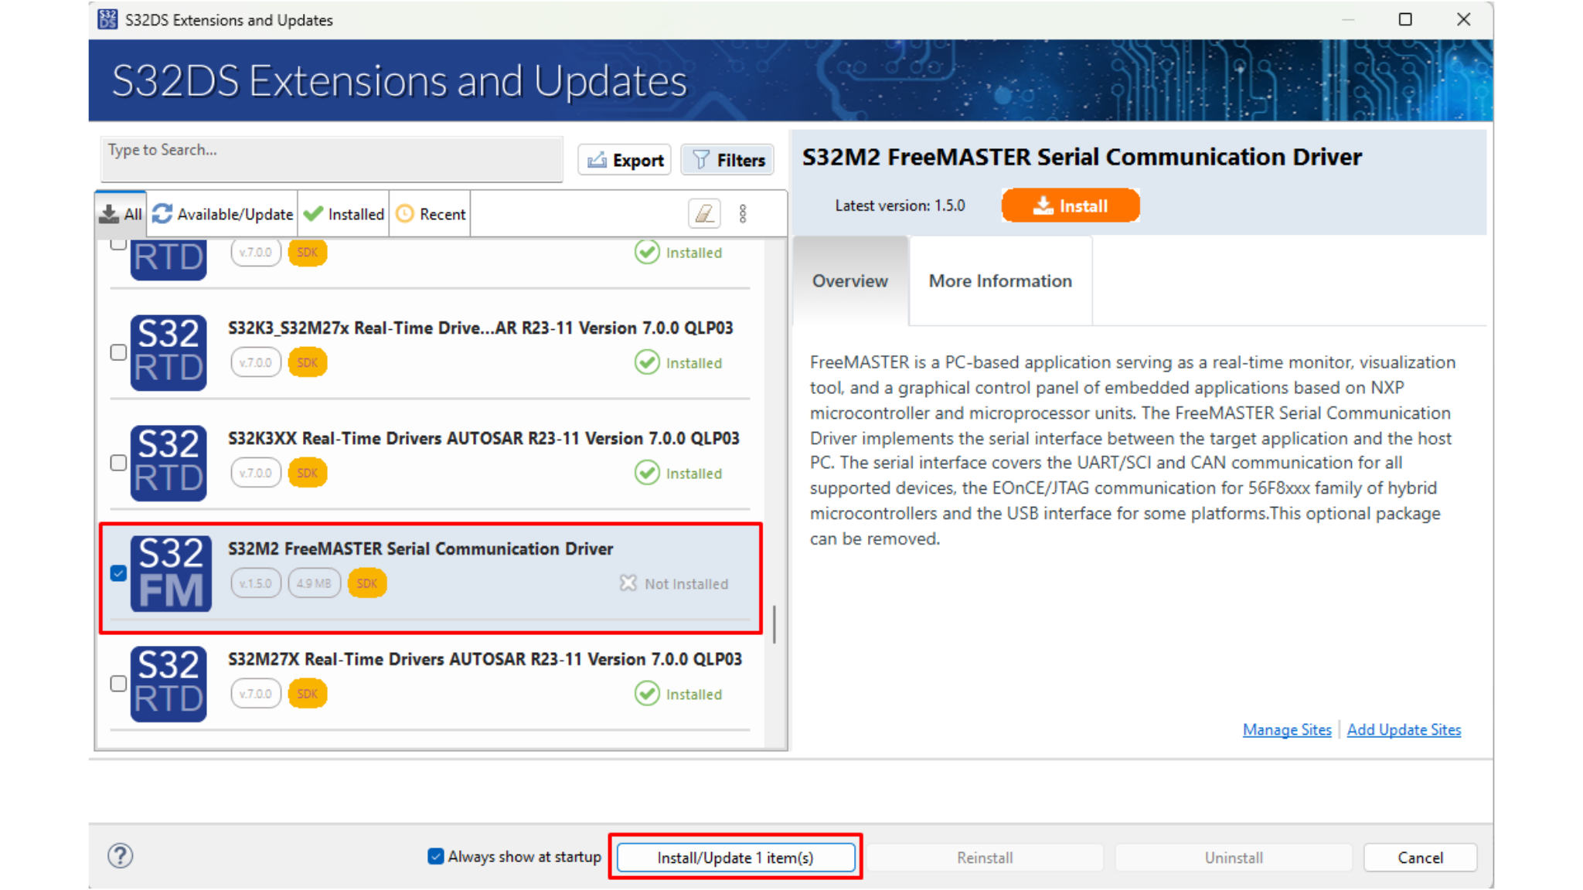The width and height of the screenshot is (1583, 890).
Task: Select 'S32M2 FreeMASTER Serial Communication Driver' list title
Action: (420, 549)
